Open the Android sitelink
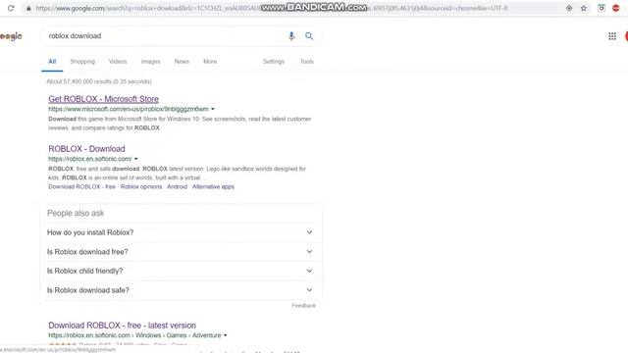Screen dimensions: 628x353 (177, 187)
